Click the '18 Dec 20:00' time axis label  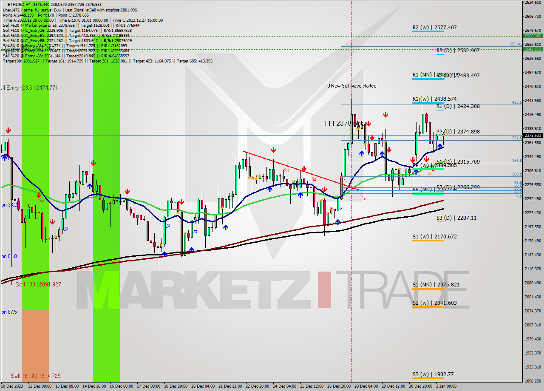coord(176,386)
